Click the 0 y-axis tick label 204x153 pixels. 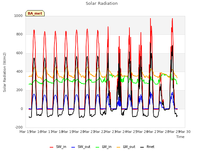[22, 109]
